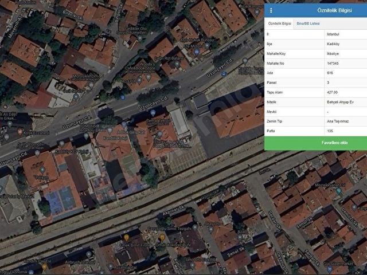Viewport: 367px width, 275px height.
Task: Click the Ayzo Hukuk Bürosu map pin
Action: click(207, 46)
